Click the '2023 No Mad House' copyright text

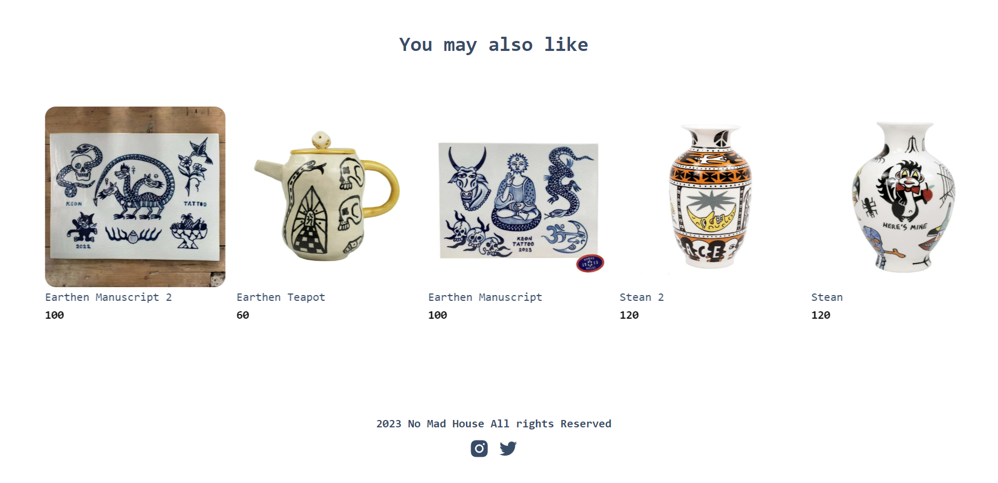coord(493,424)
